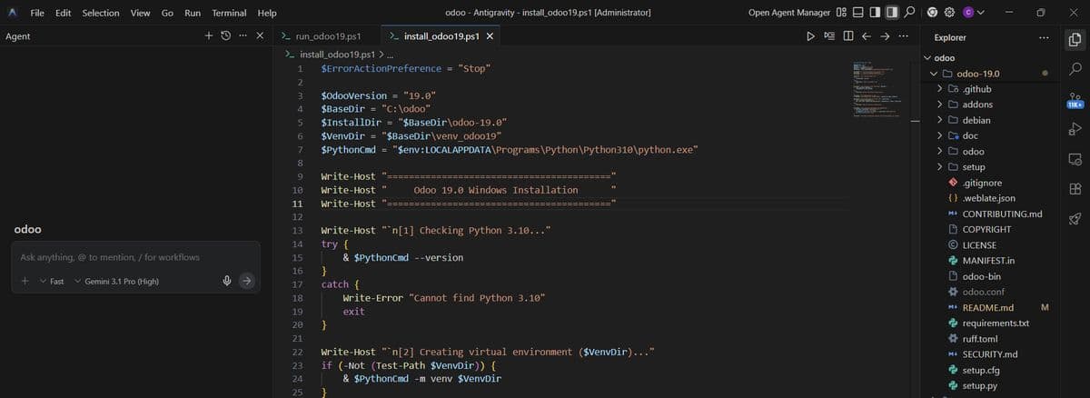Click Open Agent Manager

click(788, 13)
